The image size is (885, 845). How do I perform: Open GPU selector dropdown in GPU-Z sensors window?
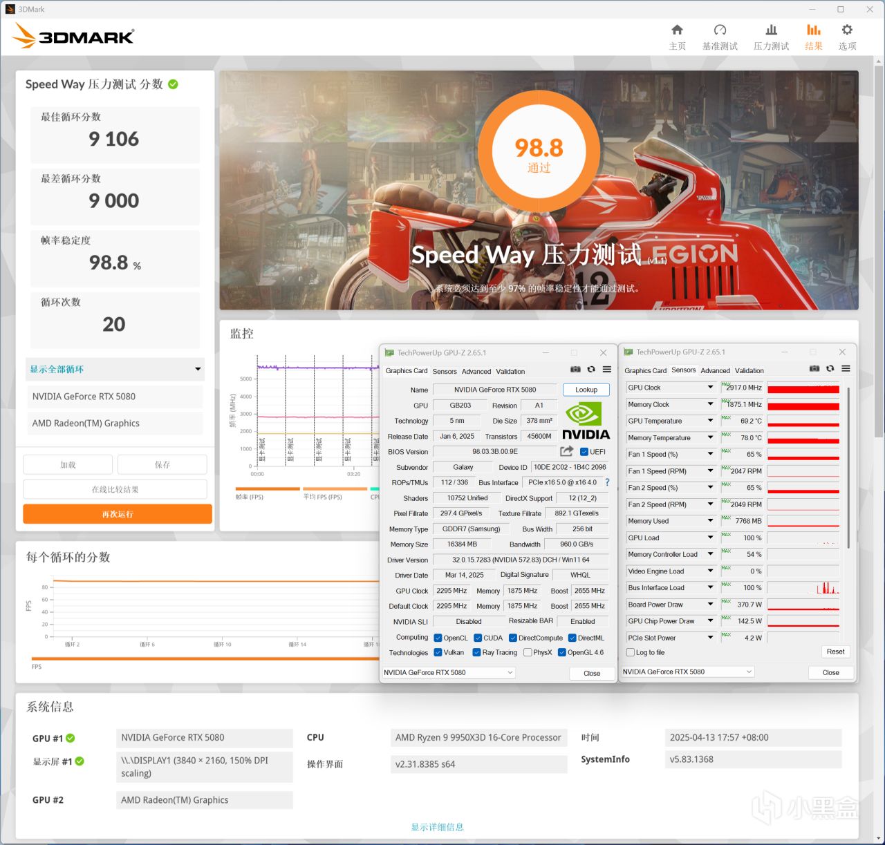688,672
